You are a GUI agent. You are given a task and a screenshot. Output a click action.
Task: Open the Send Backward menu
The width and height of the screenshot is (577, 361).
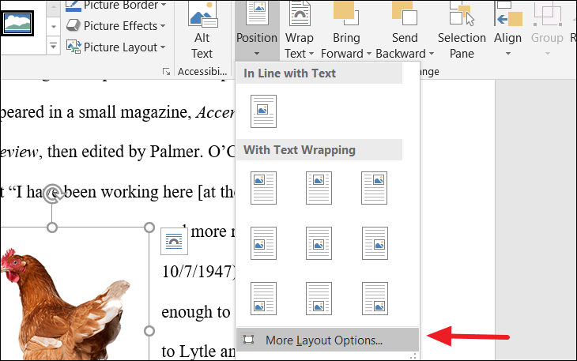coord(405,31)
